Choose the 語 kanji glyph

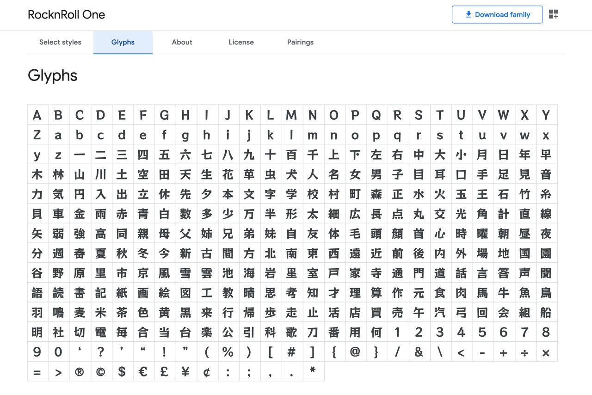(37, 292)
